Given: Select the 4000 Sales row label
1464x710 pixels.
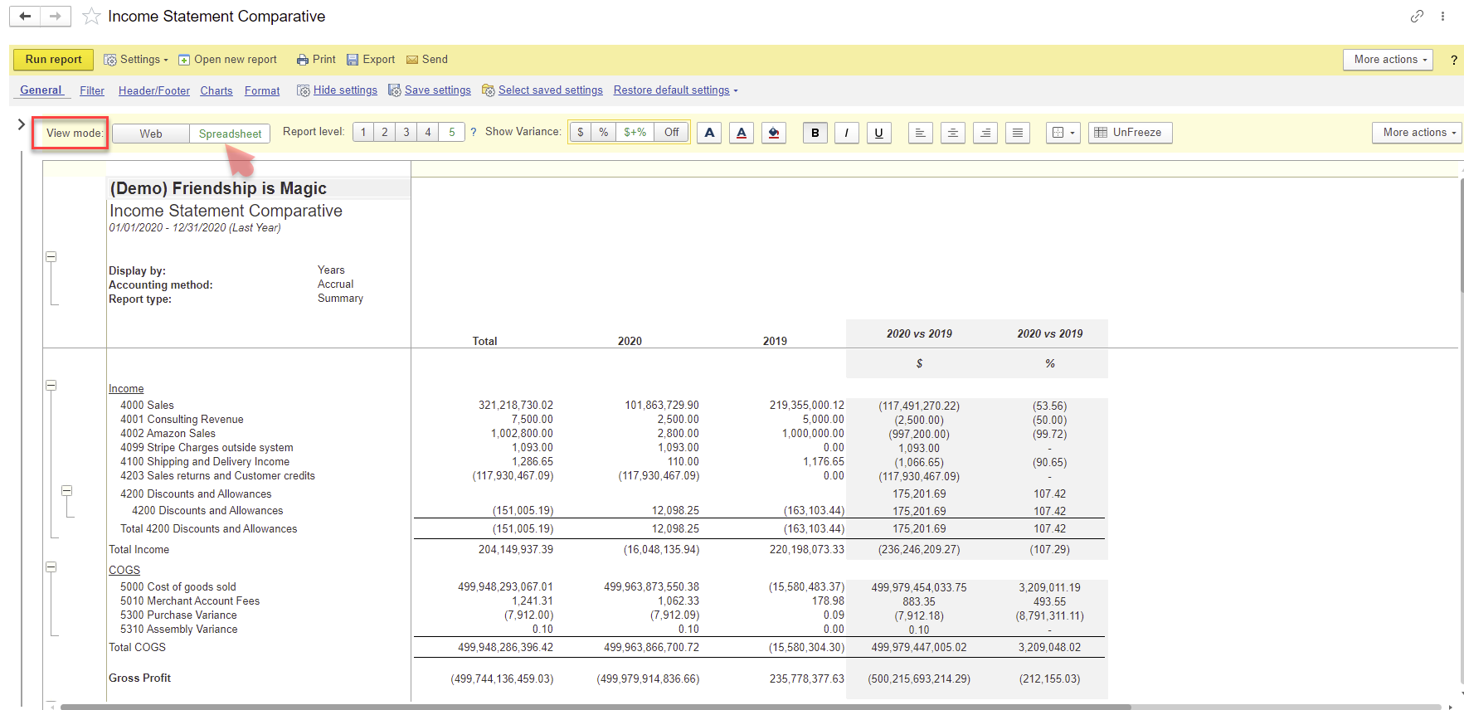Looking at the screenshot, I should pos(148,406).
